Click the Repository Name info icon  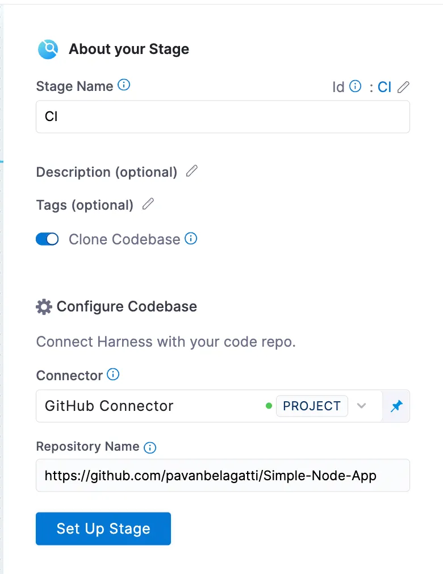click(149, 447)
